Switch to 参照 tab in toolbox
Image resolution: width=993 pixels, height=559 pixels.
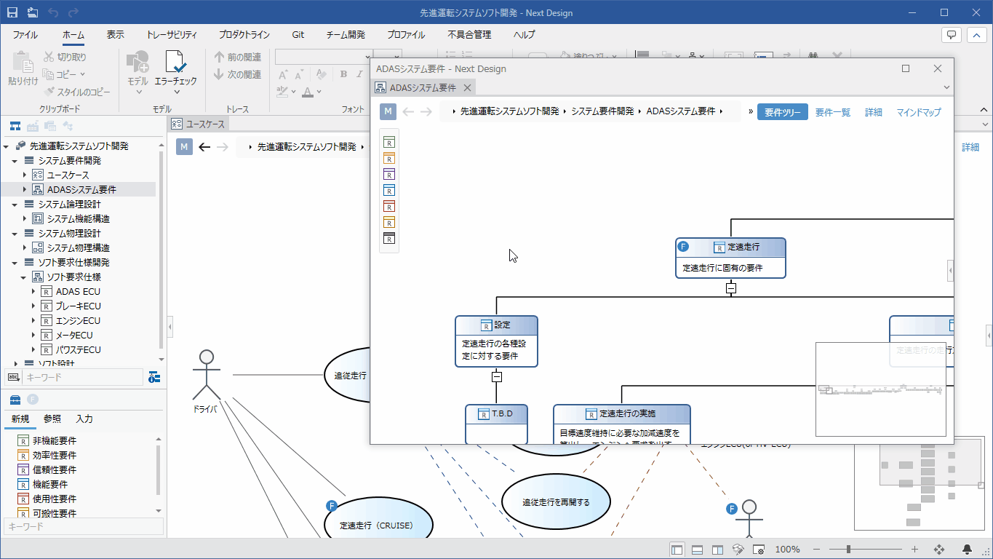52,419
